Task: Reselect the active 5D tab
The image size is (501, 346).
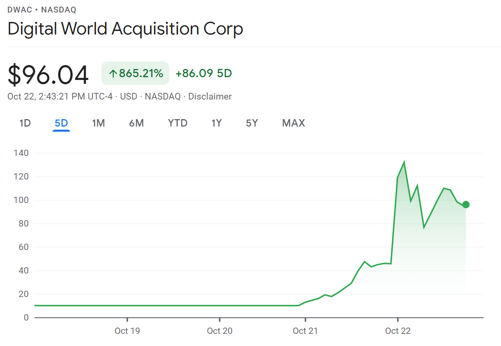Action: [61, 123]
